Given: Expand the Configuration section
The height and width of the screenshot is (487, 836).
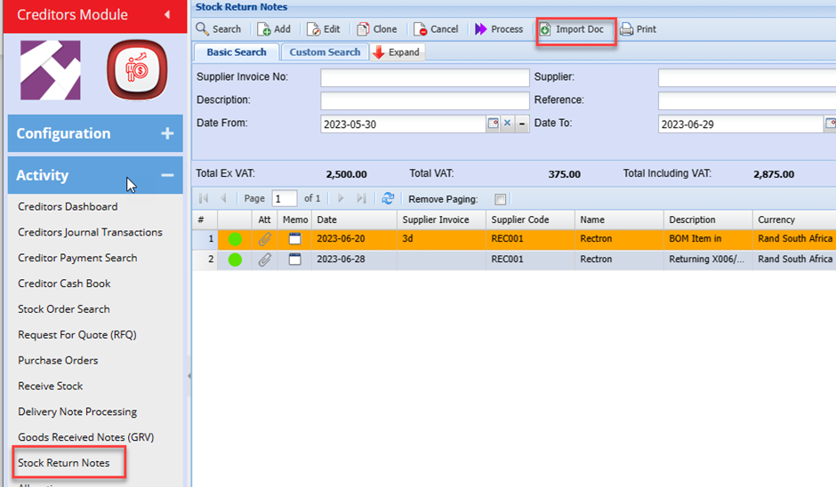Looking at the screenshot, I should 167,133.
